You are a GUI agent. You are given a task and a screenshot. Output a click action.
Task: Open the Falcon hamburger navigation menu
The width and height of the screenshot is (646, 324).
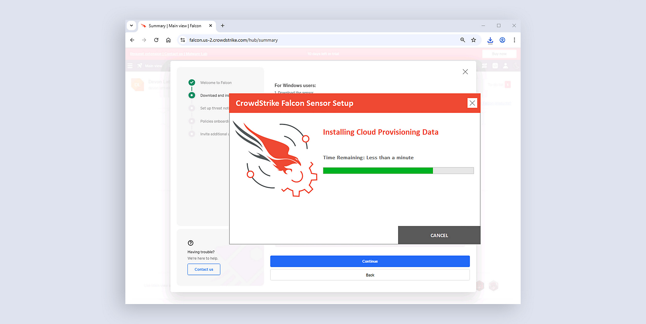point(130,66)
